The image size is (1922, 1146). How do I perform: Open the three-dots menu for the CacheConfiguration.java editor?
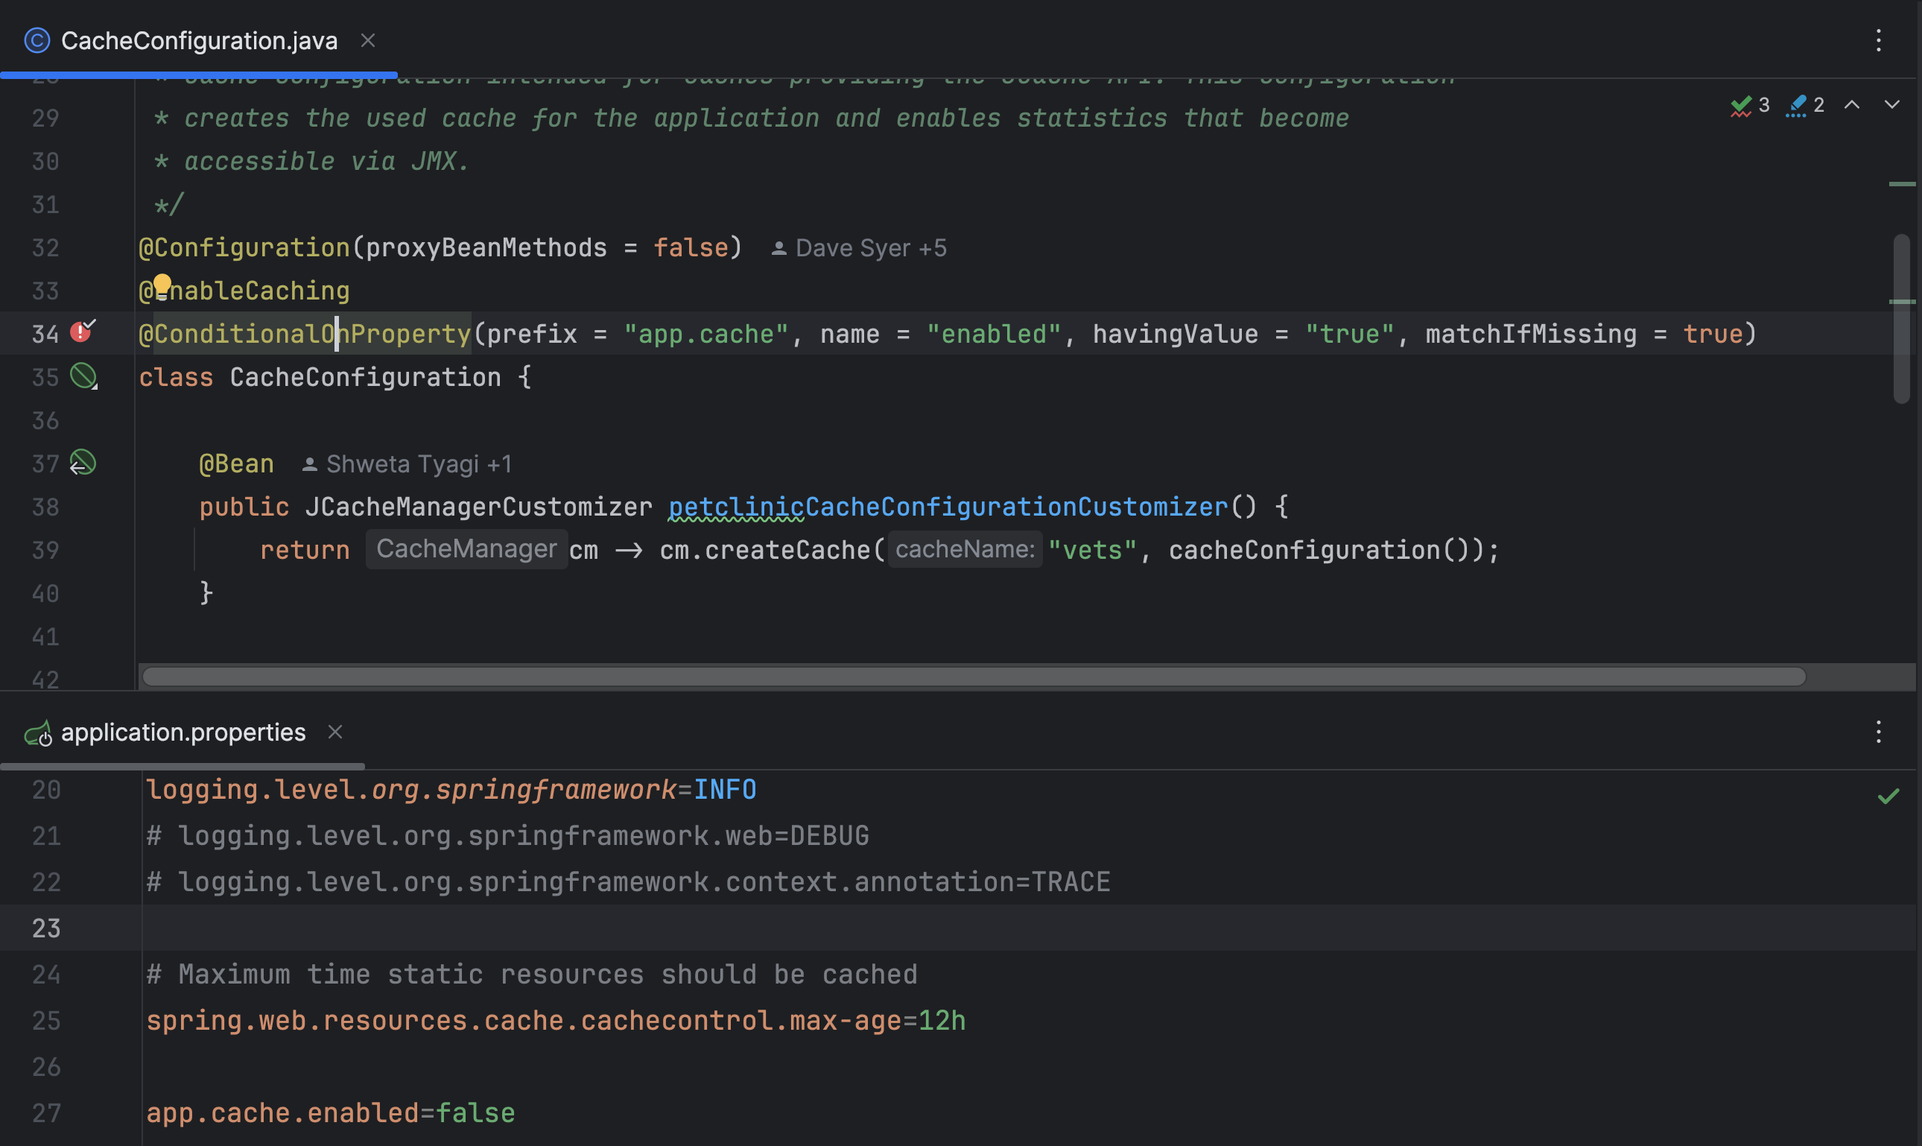(1878, 40)
